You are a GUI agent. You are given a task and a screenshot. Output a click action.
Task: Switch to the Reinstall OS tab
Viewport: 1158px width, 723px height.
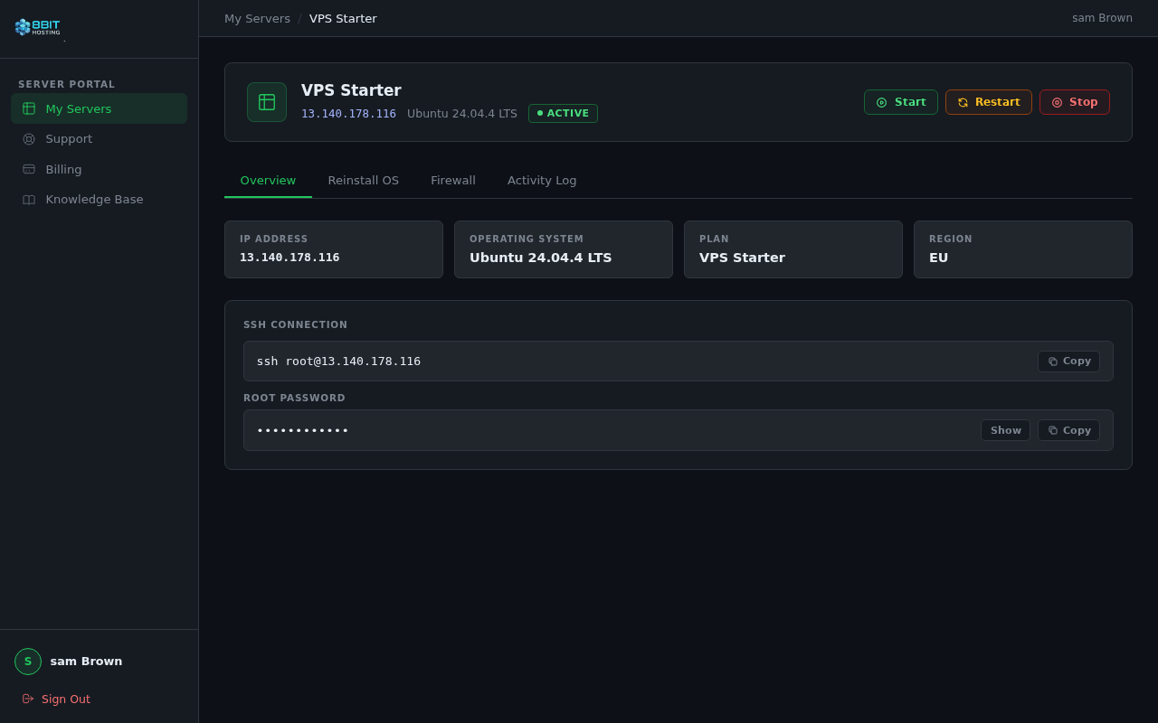(363, 180)
